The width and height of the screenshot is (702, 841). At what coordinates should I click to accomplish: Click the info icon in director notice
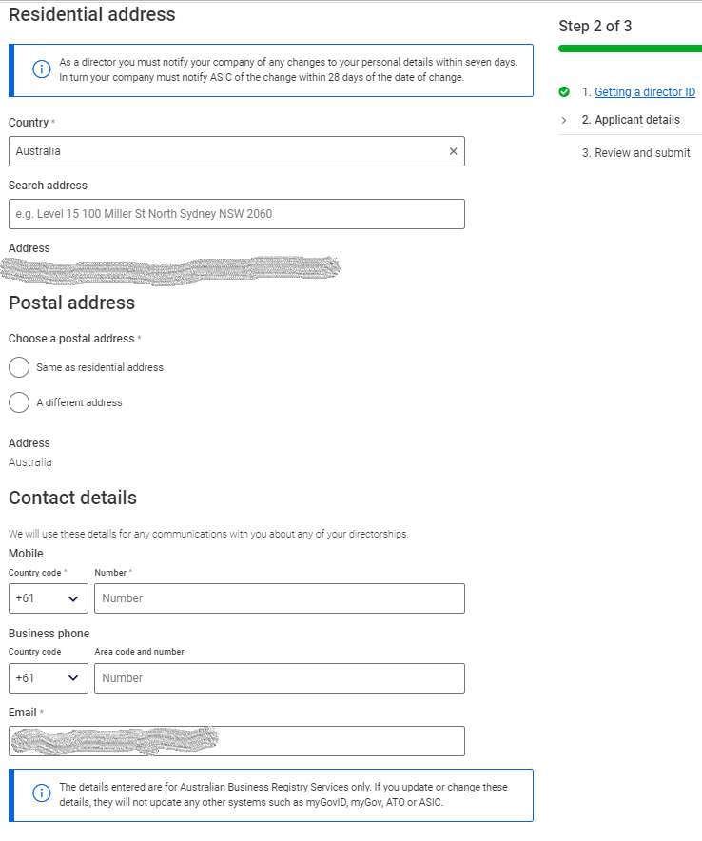coord(41,69)
